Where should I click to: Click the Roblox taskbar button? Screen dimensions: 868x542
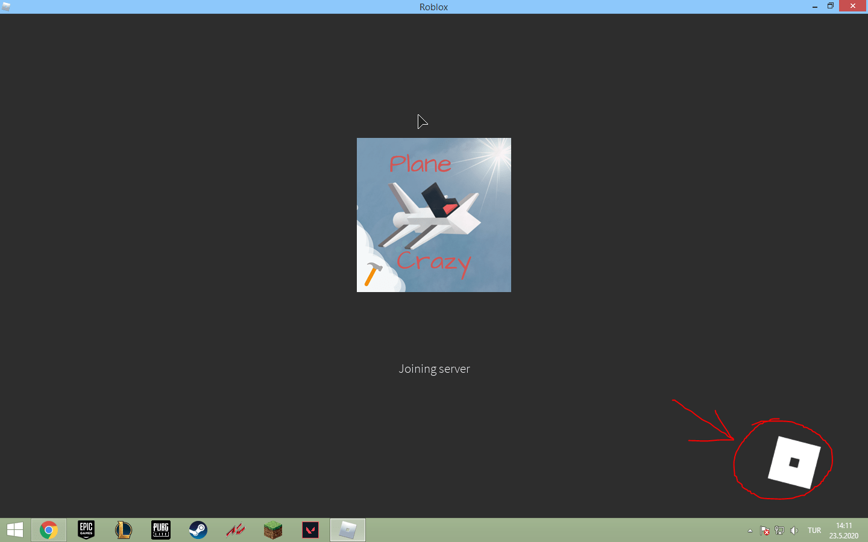coord(348,530)
